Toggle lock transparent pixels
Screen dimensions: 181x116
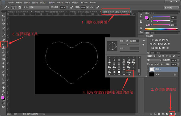[152, 64]
